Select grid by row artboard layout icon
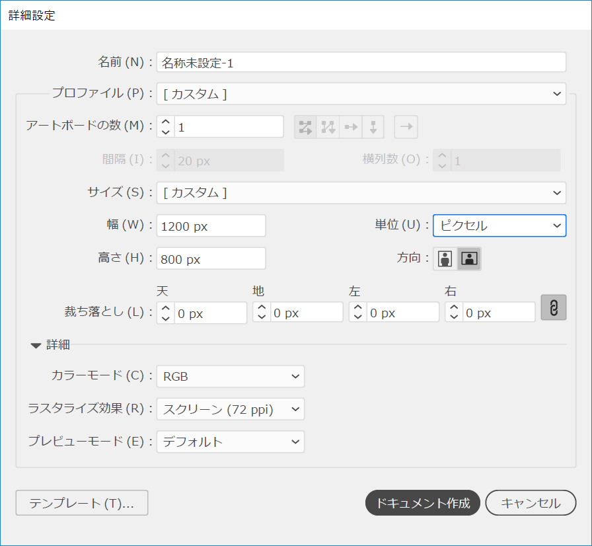 [x=305, y=127]
